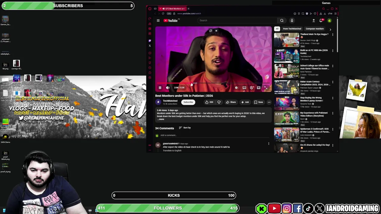Screen dimensions: 381x214
Task: Open options for the Stop Buying the Wrong Monitor video
Action: click(x=332, y=98)
